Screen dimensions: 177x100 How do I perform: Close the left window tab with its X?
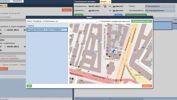6,5
